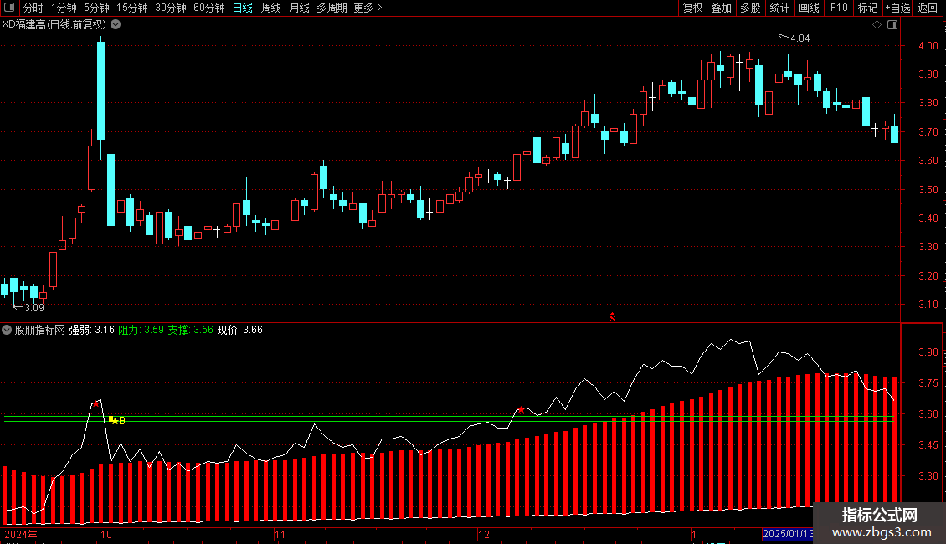Select the 60分钟 period tab
The image size is (946, 544).
208,8
